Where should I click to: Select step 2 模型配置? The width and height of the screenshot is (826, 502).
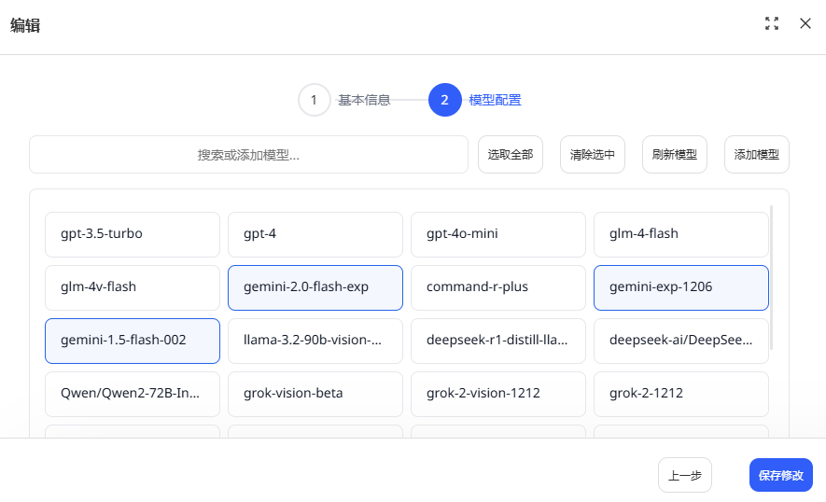475,100
